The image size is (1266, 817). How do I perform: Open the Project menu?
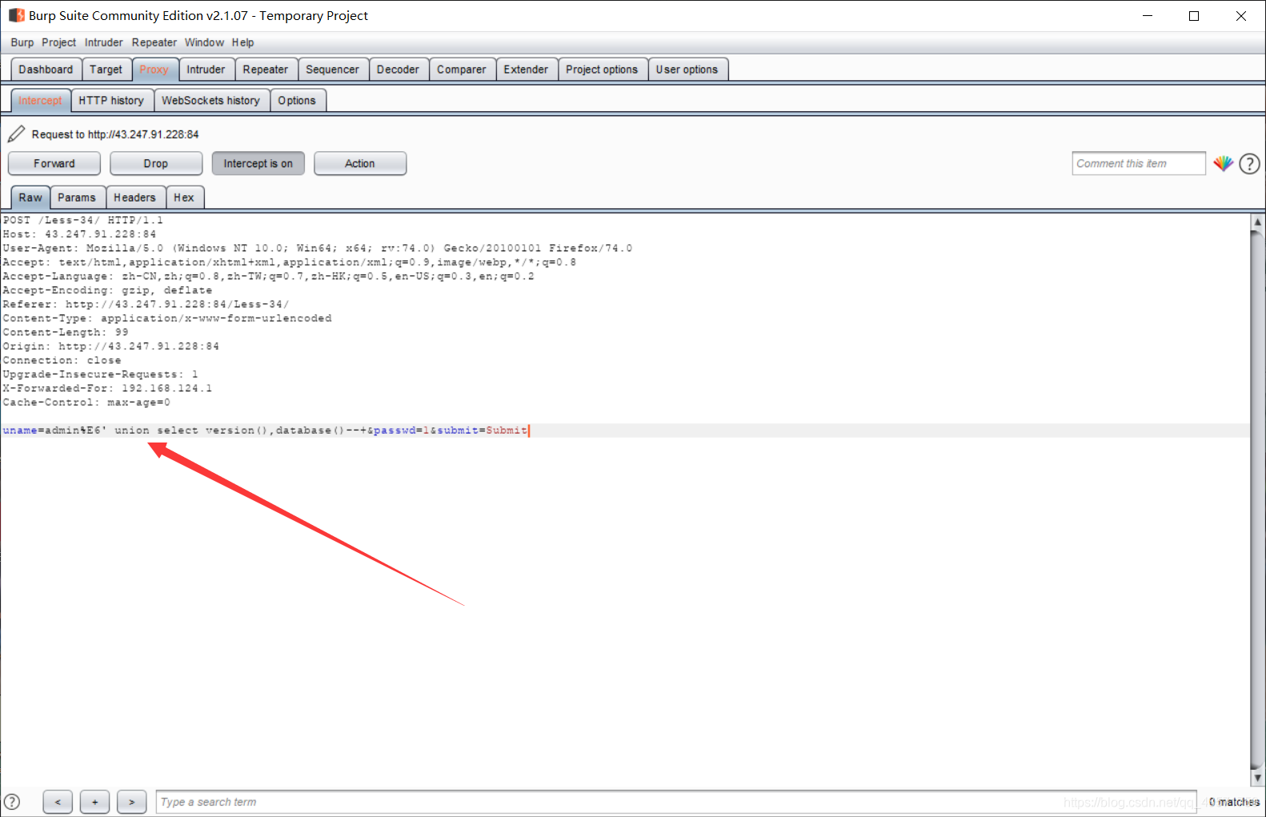(x=58, y=42)
